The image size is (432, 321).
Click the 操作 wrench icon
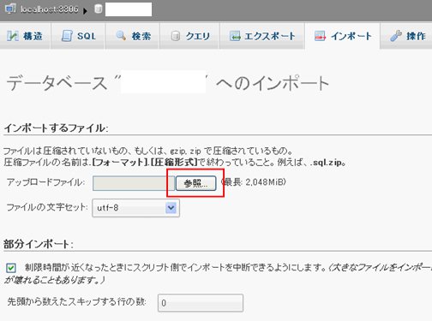tap(396, 36)
